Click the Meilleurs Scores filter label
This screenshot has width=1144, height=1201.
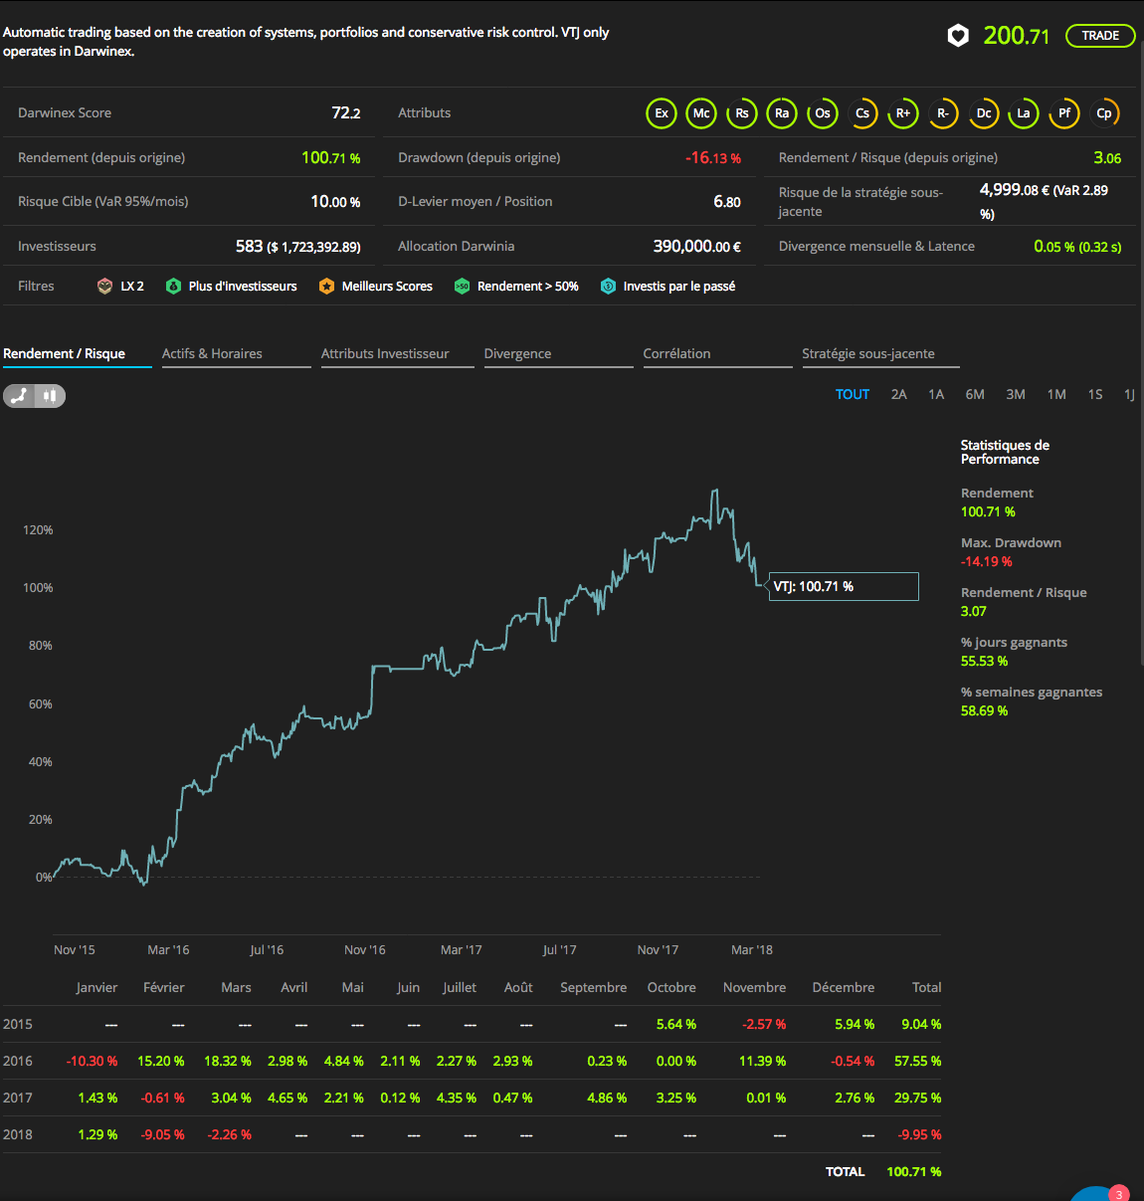pyautogui.click(x=387, y=287)
